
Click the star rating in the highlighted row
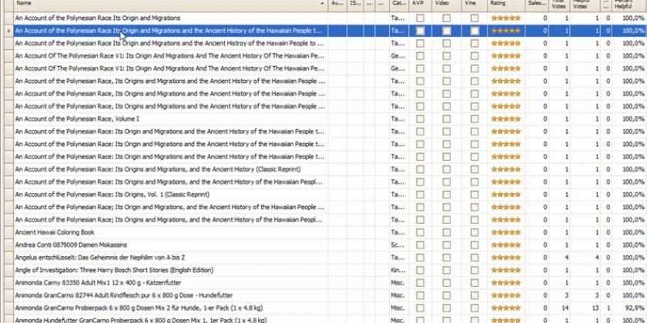click(x=506, y=31)
